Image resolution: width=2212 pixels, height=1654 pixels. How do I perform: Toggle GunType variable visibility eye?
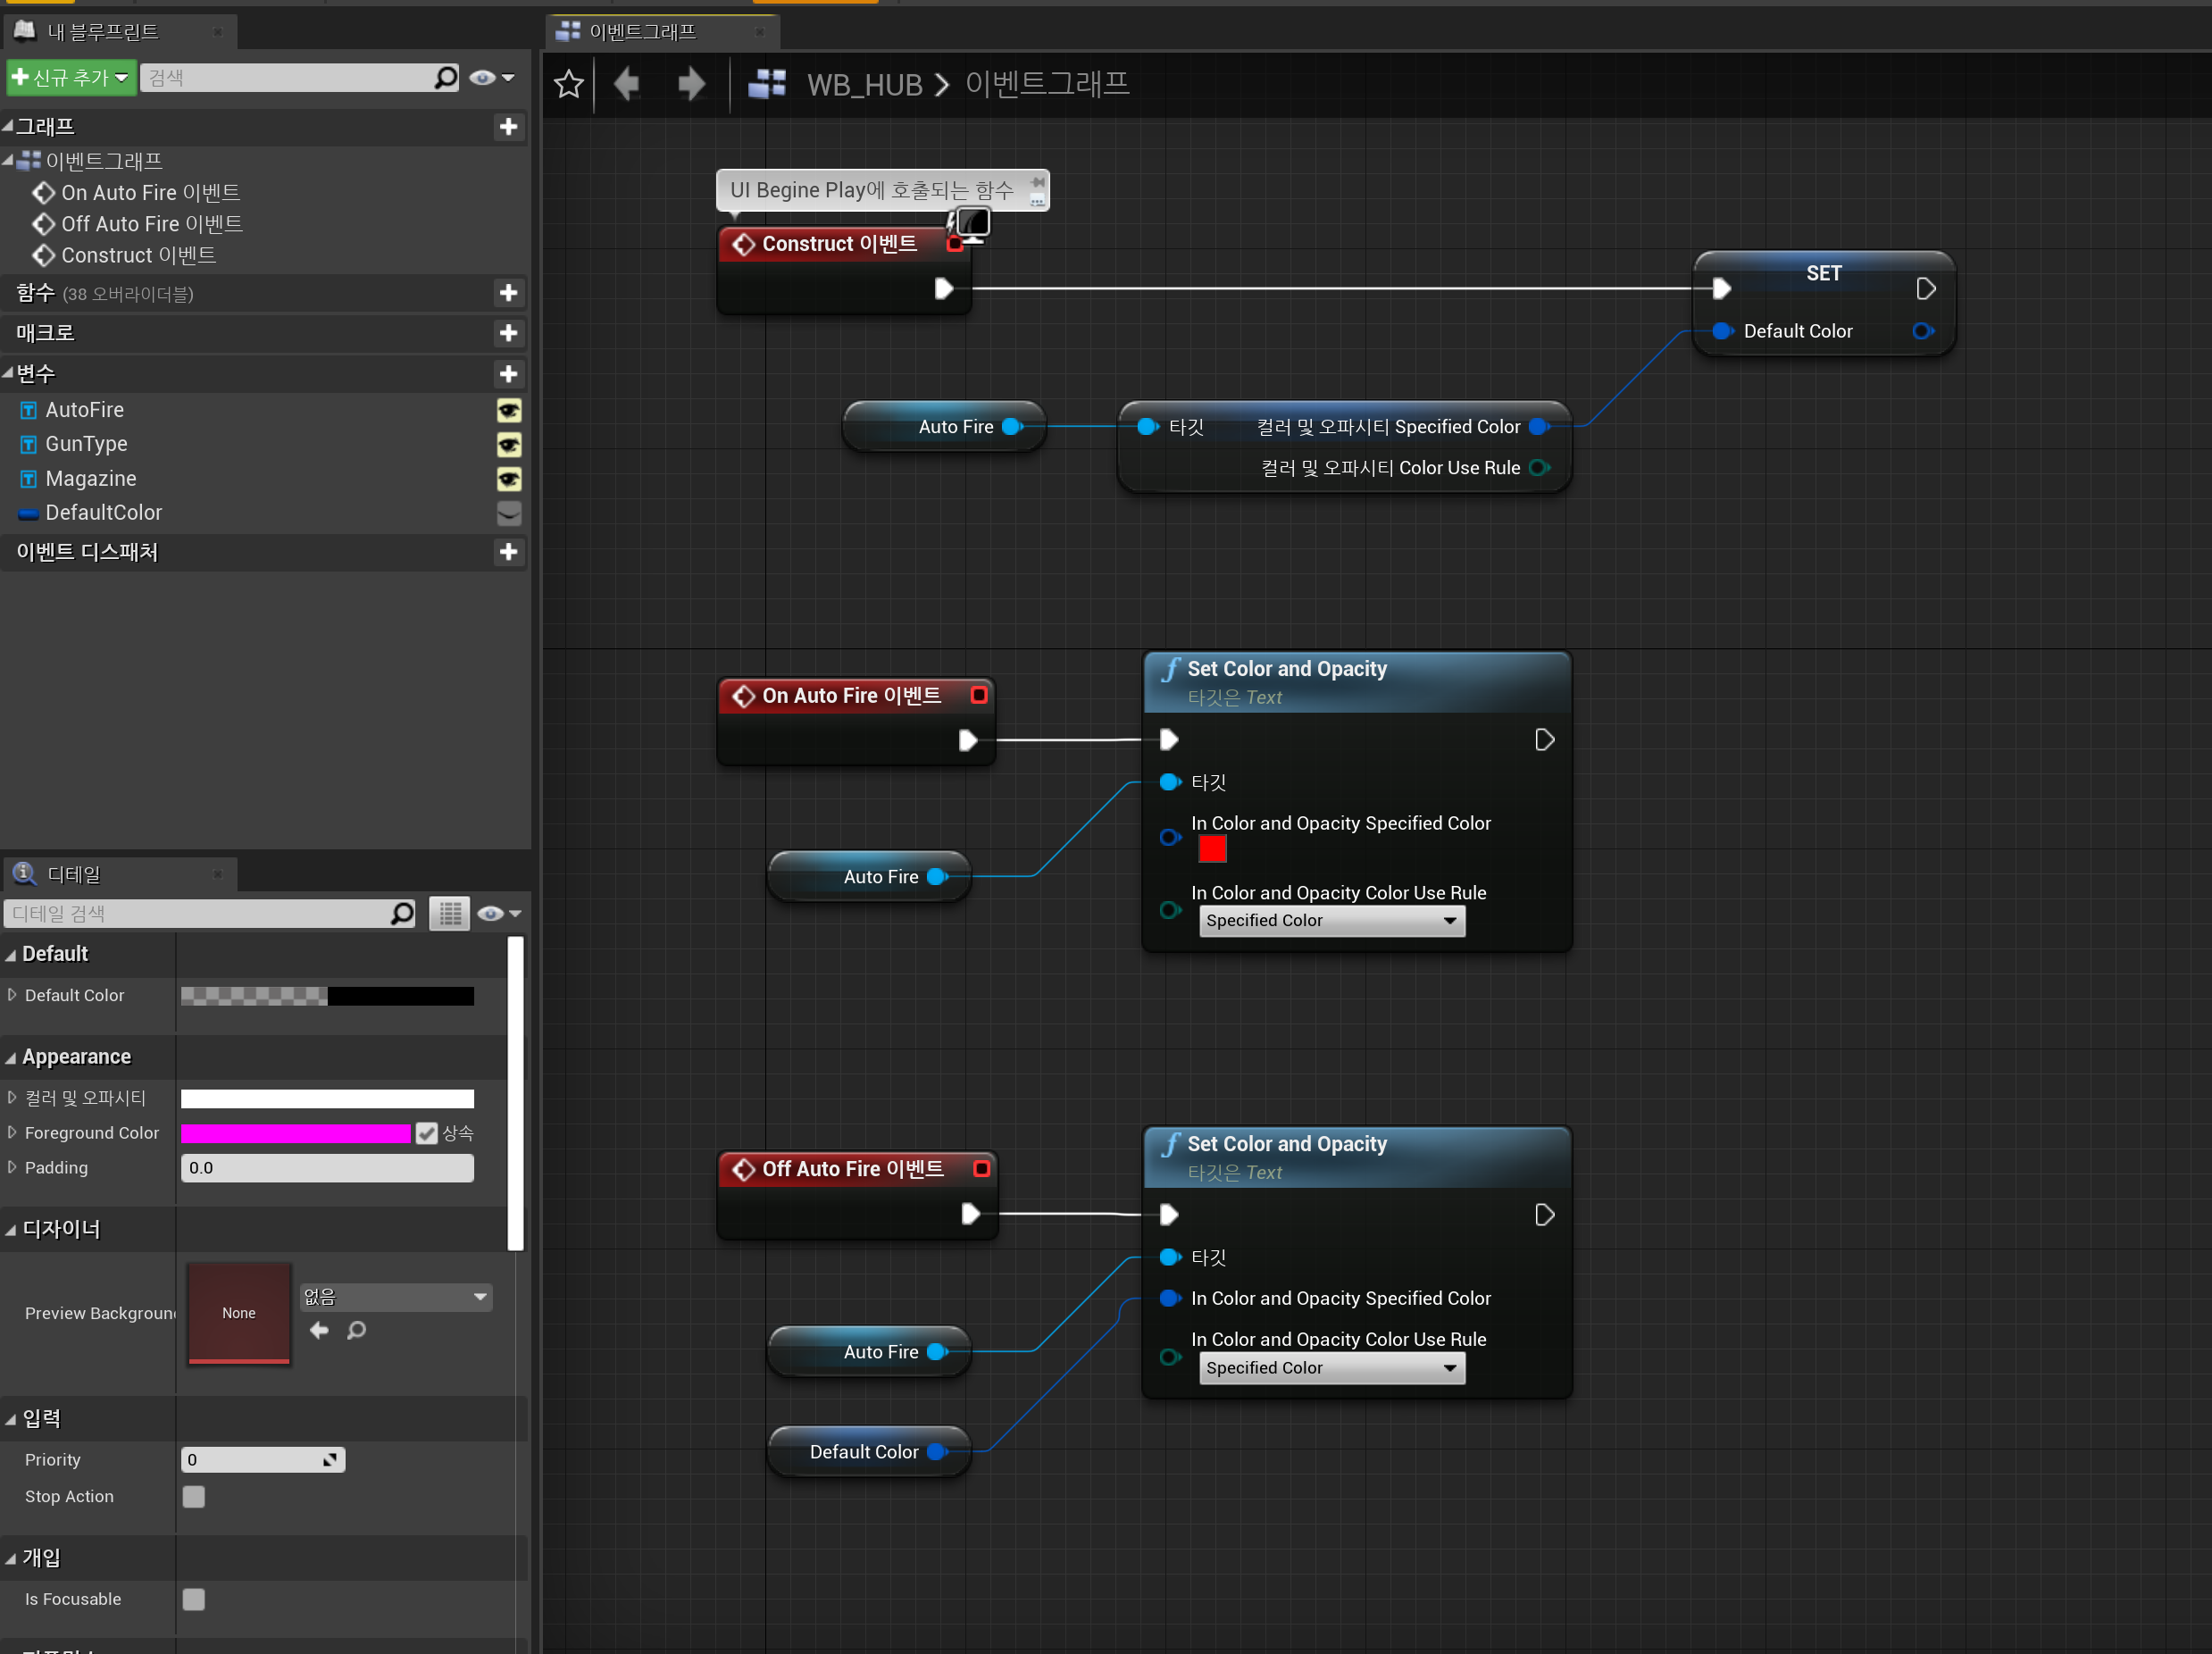click(x=509, y=444)
